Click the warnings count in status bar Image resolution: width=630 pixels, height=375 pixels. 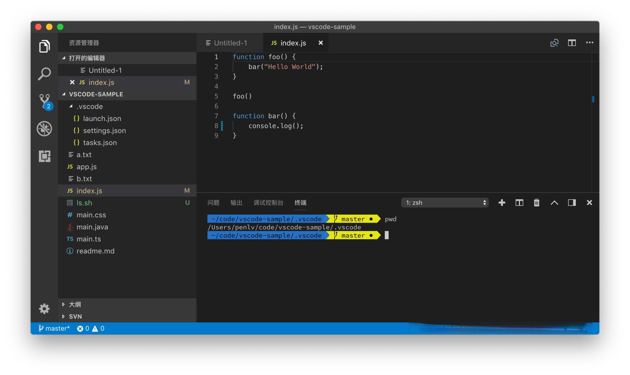[98, 328]
